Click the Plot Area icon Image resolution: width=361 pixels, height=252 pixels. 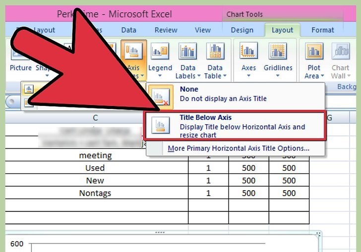[x=314, y=51]
